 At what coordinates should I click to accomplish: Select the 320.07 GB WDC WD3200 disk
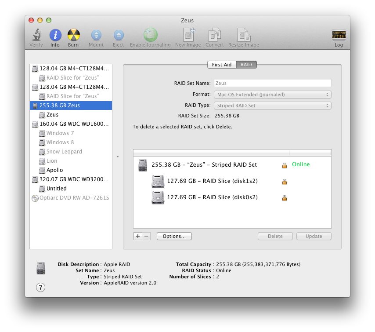(71, 179)
